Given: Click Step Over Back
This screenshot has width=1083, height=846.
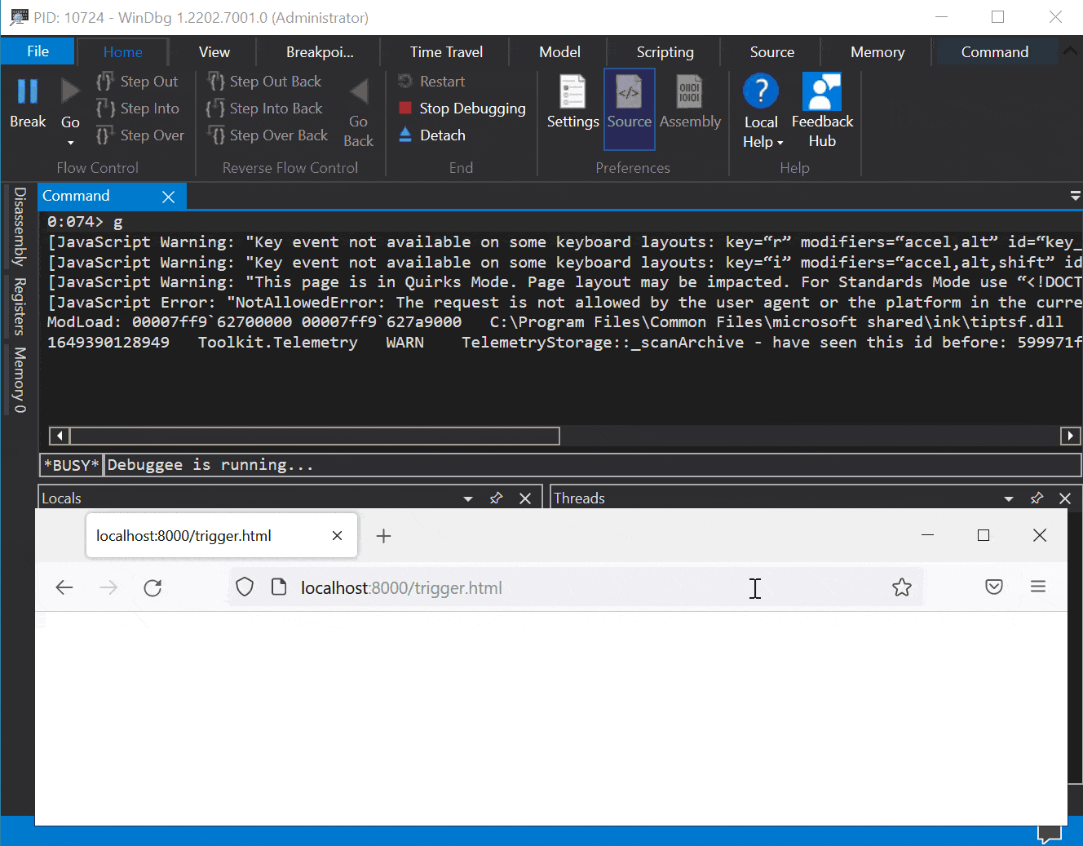Looking at the screenshot, I should click(267, 135).
